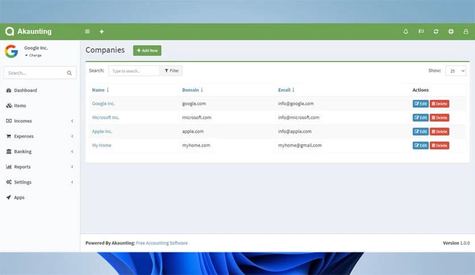475x275 pixels.
Task: Open the My Home company link
Action: (102, 145)
